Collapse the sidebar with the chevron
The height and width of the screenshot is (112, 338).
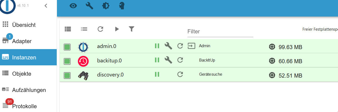click(46, 6)
